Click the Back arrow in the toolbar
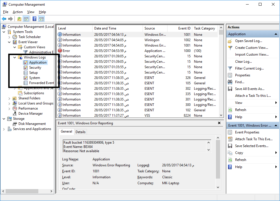 pos(4,19)
